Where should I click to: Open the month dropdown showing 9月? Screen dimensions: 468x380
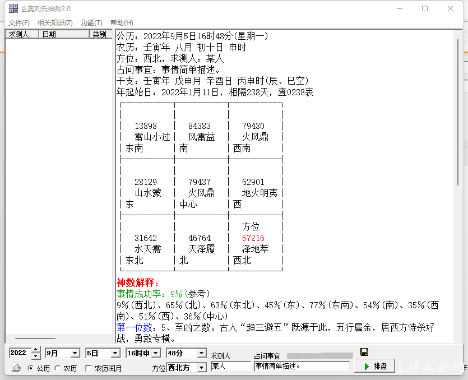click(x=75, y=353)
